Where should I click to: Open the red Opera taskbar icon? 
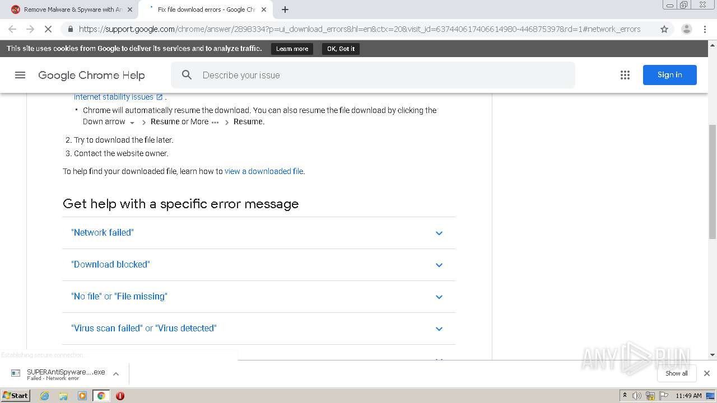click(120, 396)
